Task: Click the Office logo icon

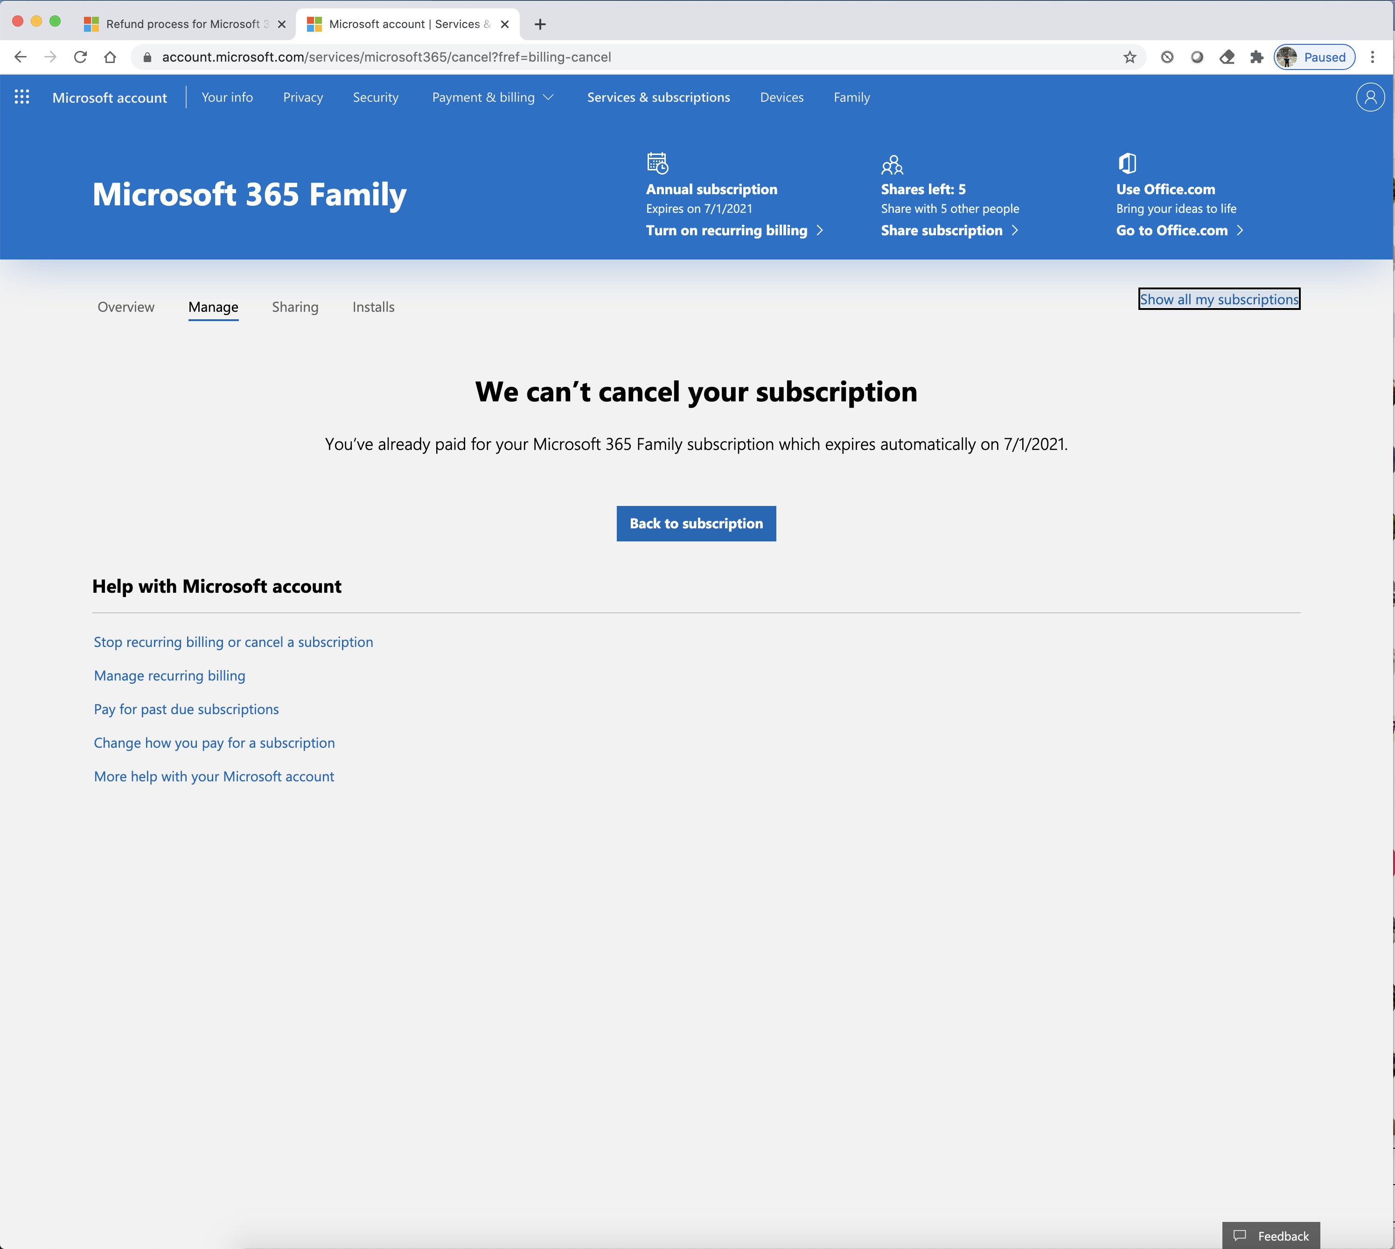Action: point(1128,163)
